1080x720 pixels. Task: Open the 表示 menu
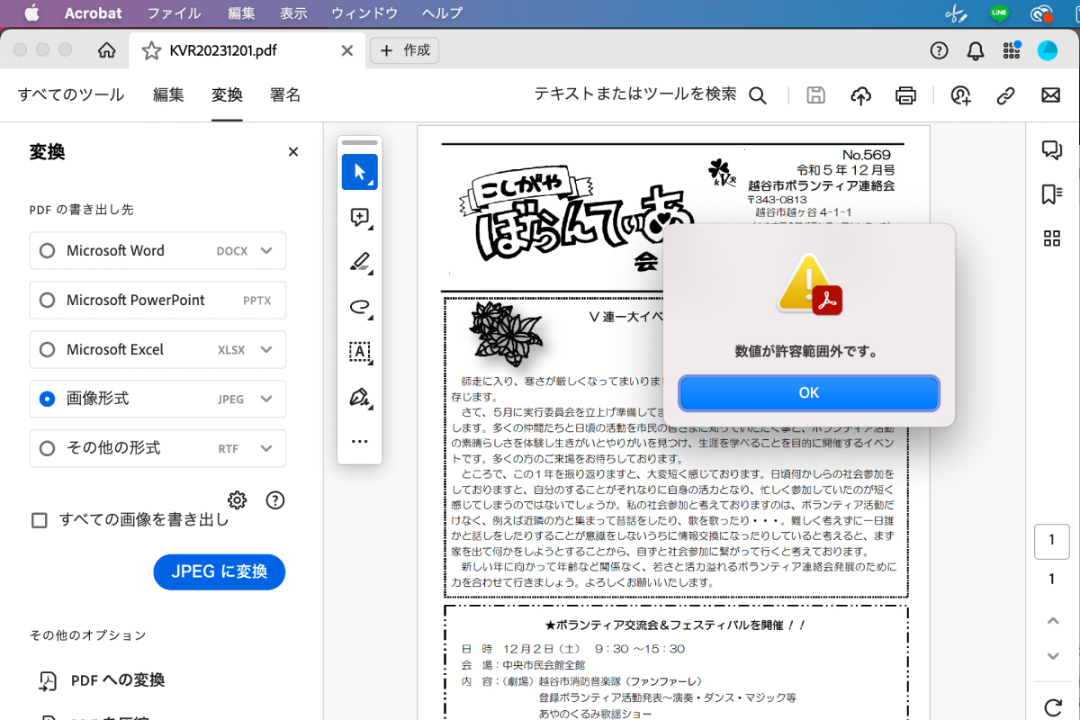[293, 13]
